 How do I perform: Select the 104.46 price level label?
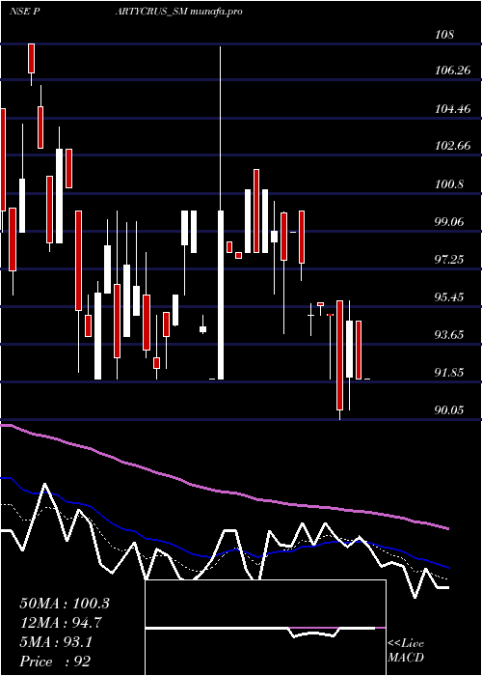pyautogui.click(x=452, y=109)
